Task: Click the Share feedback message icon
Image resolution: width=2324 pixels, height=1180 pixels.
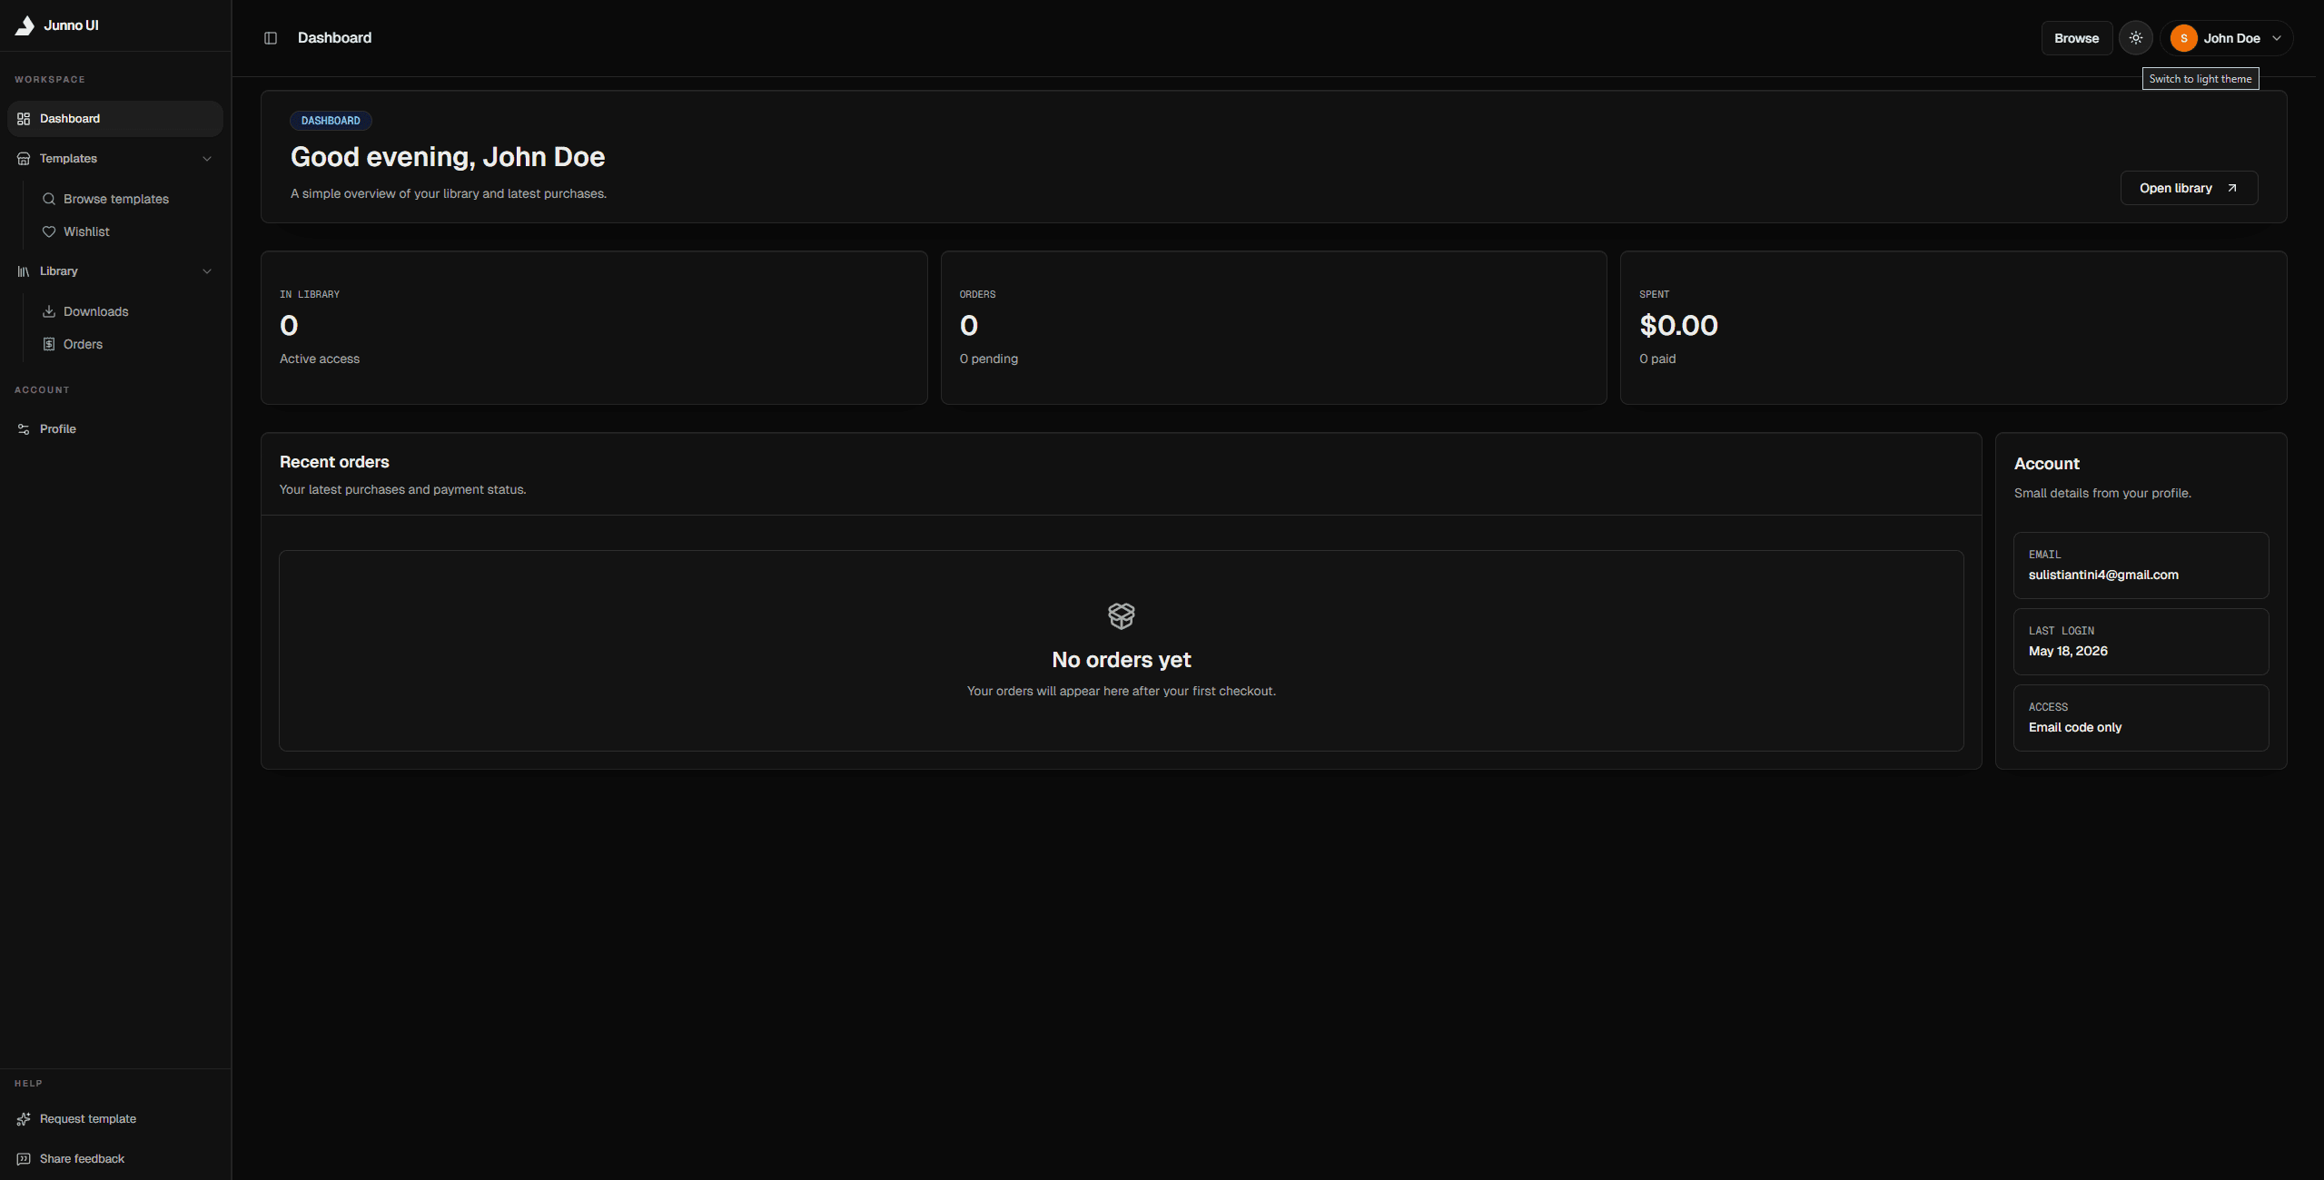Action: [x=24, y=1159]
